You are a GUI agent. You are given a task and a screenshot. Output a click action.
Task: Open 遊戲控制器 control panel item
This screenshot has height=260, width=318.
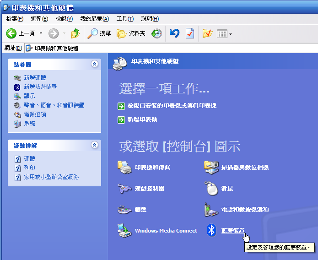[x=150, y=188]
